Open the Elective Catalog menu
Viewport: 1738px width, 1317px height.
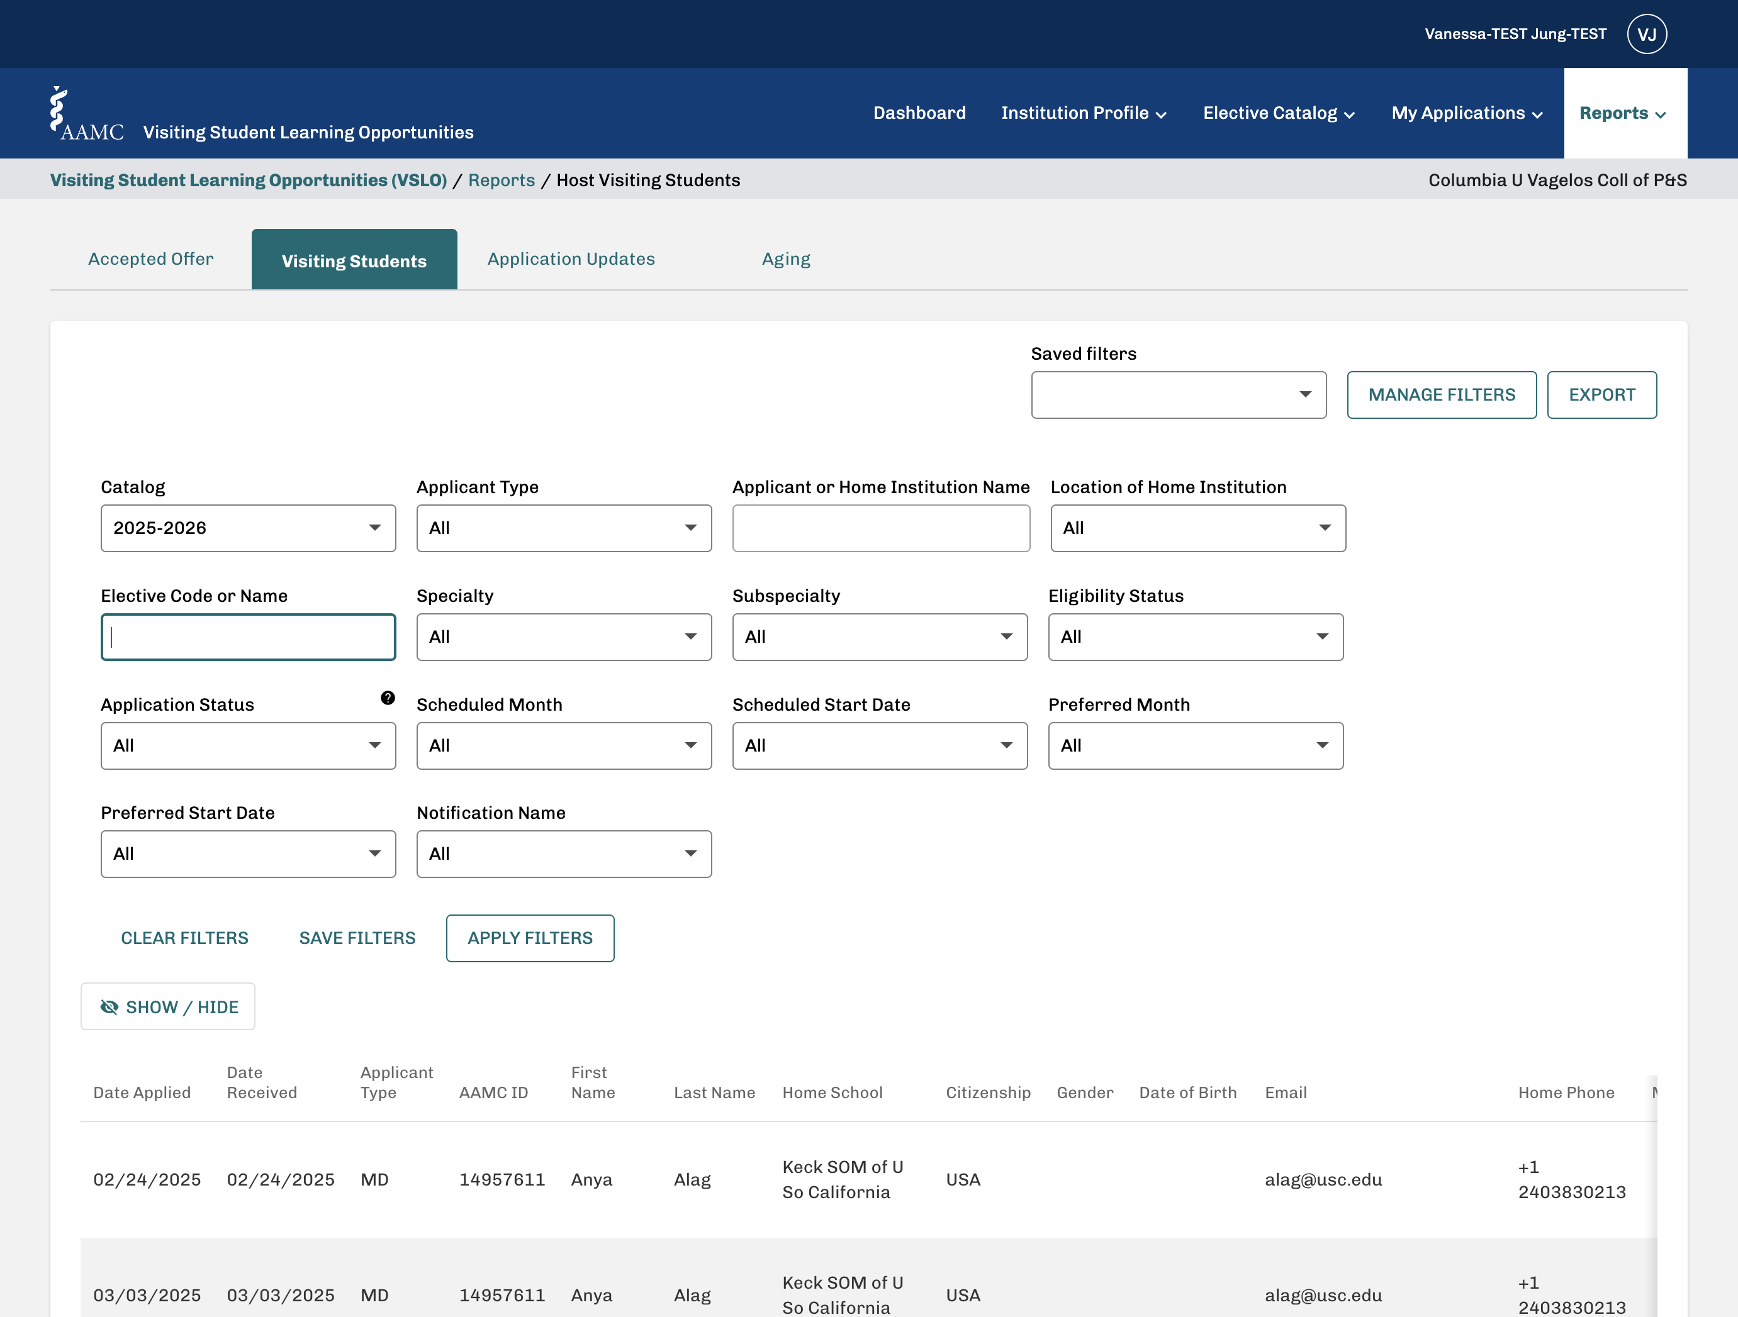1279,113
